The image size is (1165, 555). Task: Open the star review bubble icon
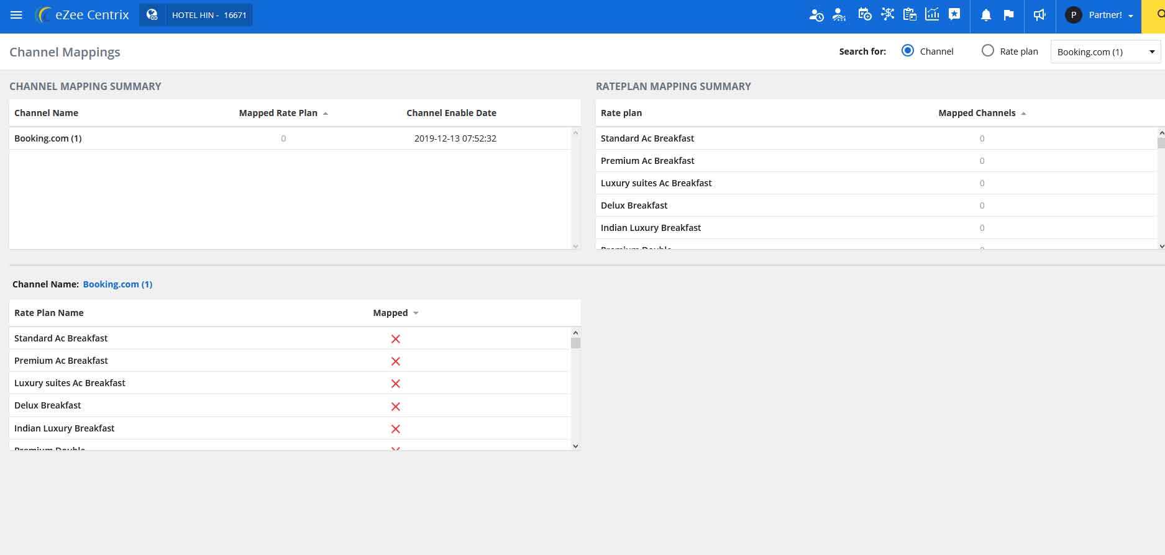954,14
